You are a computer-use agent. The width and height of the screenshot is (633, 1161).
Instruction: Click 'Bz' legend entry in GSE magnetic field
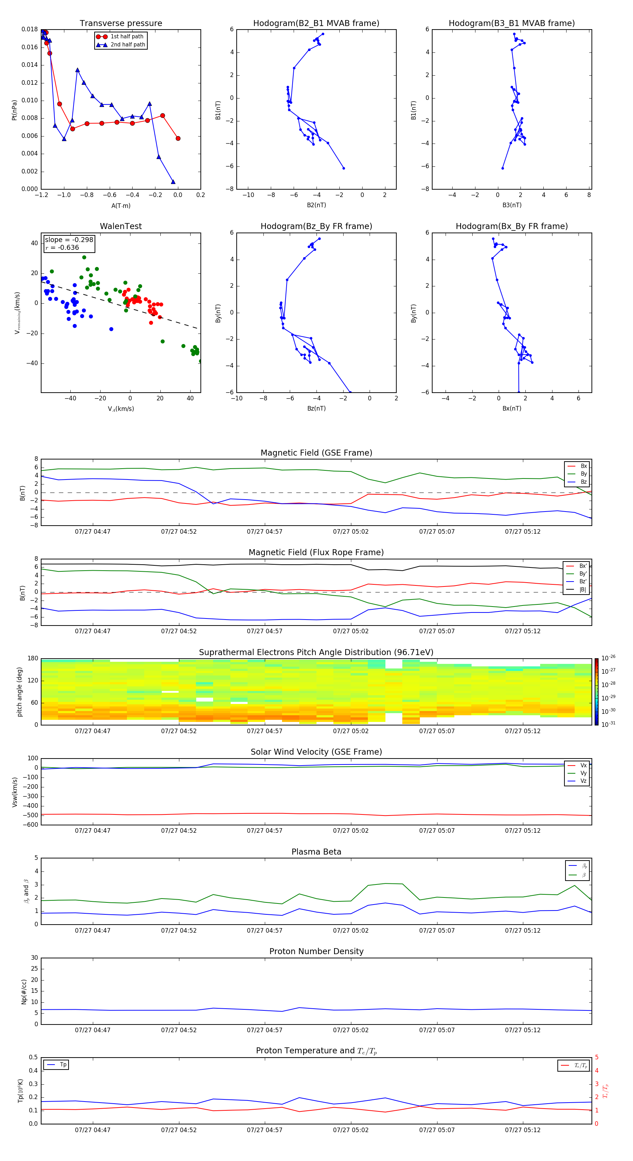coord(577,482)
